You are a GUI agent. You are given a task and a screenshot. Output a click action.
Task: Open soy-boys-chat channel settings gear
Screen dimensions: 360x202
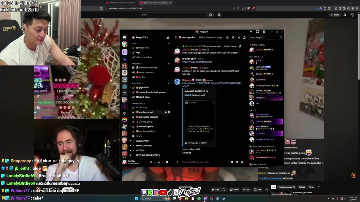tap(169, 112)
